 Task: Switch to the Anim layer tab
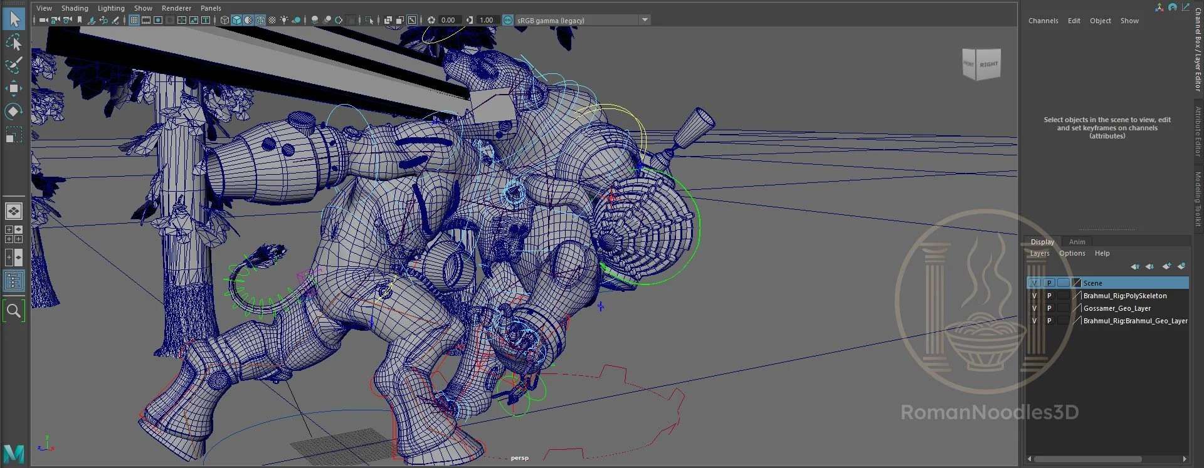click(1077, 242)
